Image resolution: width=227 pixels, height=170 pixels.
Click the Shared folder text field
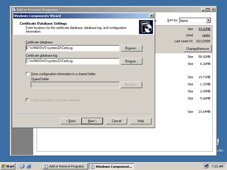75,85
